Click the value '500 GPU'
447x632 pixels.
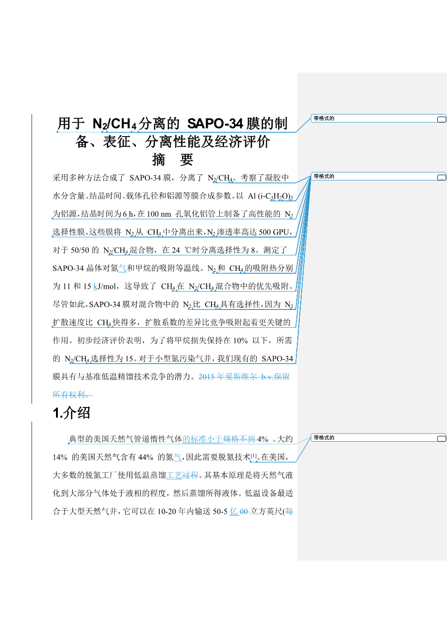pyautogui.click(x=275, y=232)
